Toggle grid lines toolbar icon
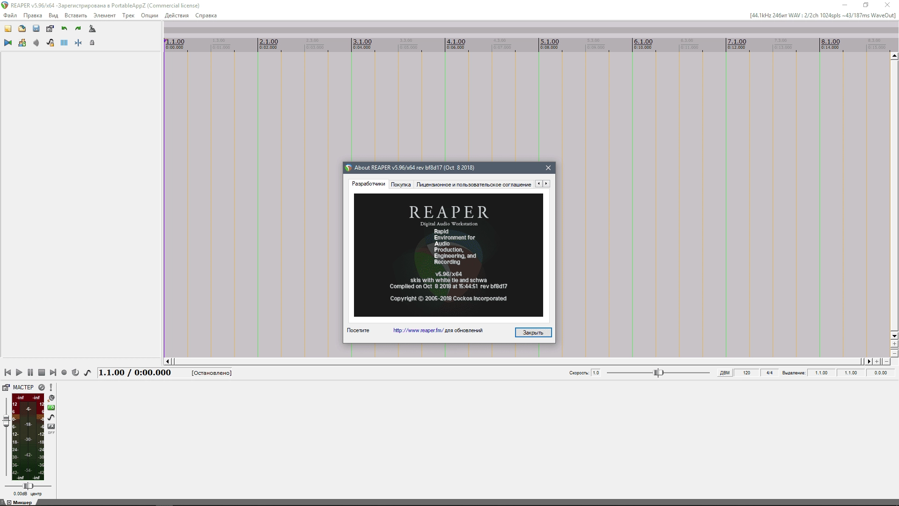Viewport: 899px width, 506px height. pyautogui.click(x=64, y=43)
